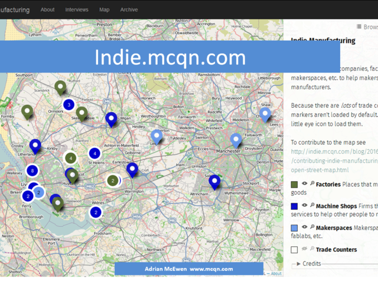
Task: Click the dark blue cluster 2 near Birkenhead
Action: click(x=28, y=196)
